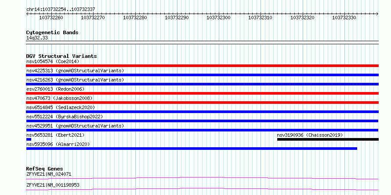Viewport: 391px width, 195px height.
Task: Open variant nsv4529951 gnomAD label
Action: point(75,126)
